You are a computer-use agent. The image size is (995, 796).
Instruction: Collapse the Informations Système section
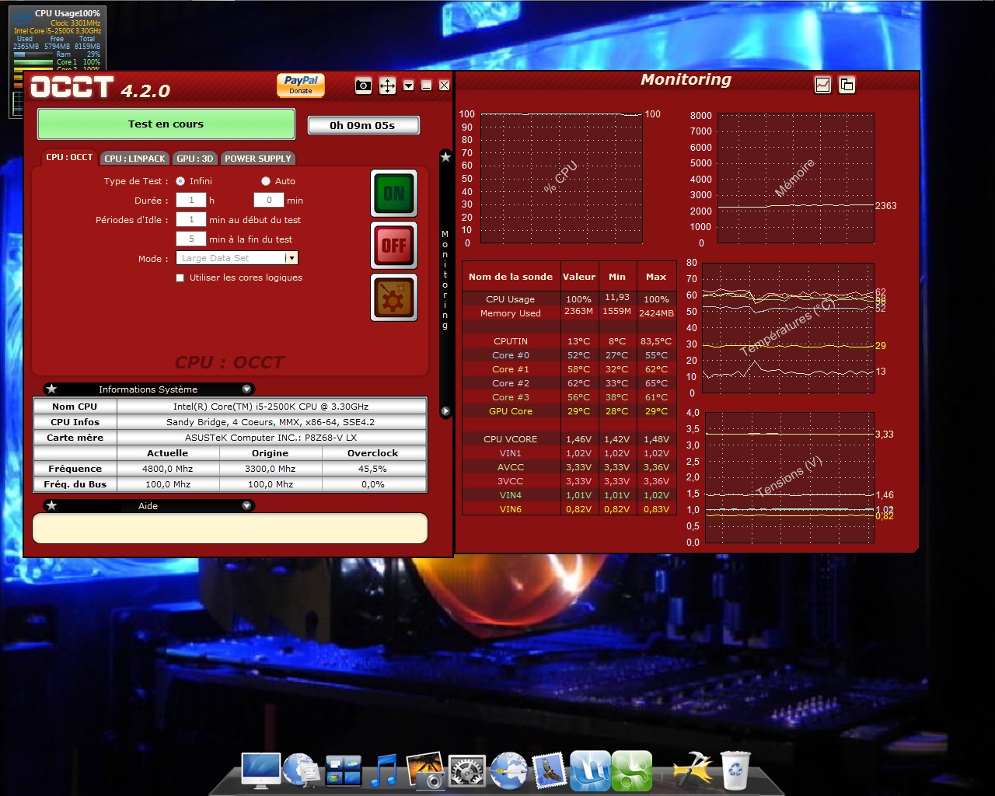point(246,389)
